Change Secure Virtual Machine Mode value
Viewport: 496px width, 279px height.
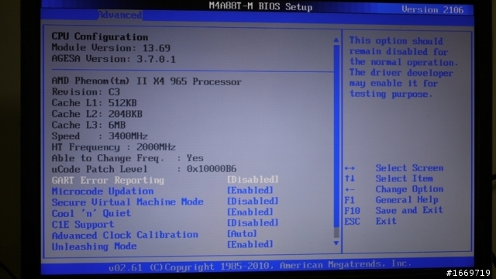[253, 201]
